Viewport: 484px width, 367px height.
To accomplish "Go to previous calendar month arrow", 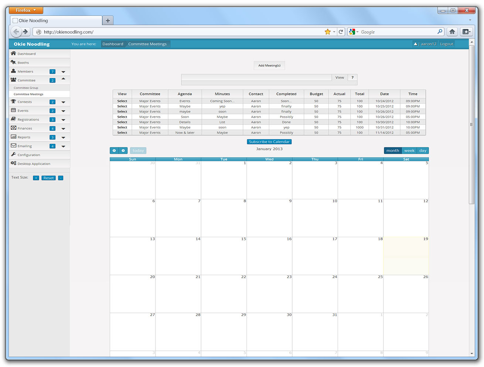I will (114, 150).
